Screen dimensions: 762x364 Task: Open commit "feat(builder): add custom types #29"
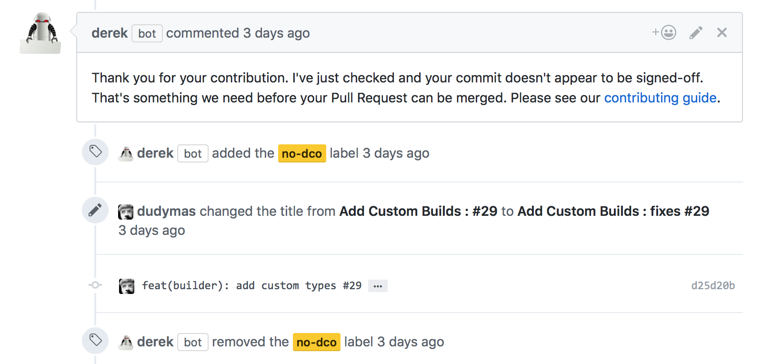(251, 285)
